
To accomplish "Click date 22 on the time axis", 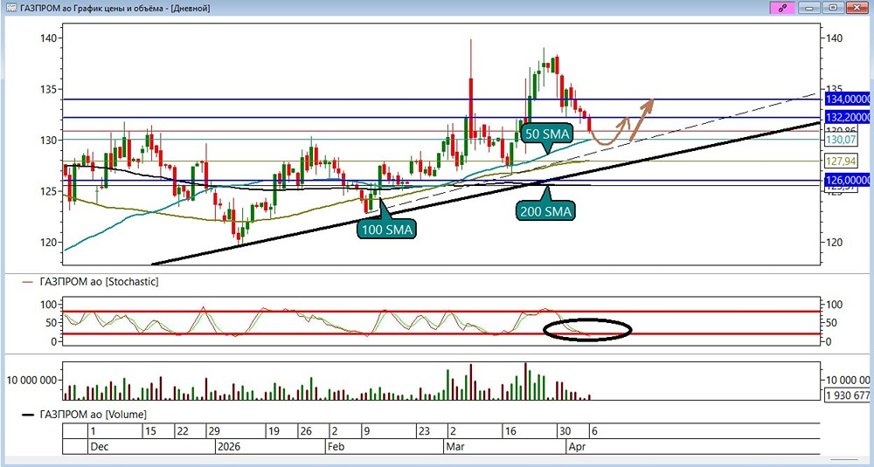I will [x=183, y=431].
